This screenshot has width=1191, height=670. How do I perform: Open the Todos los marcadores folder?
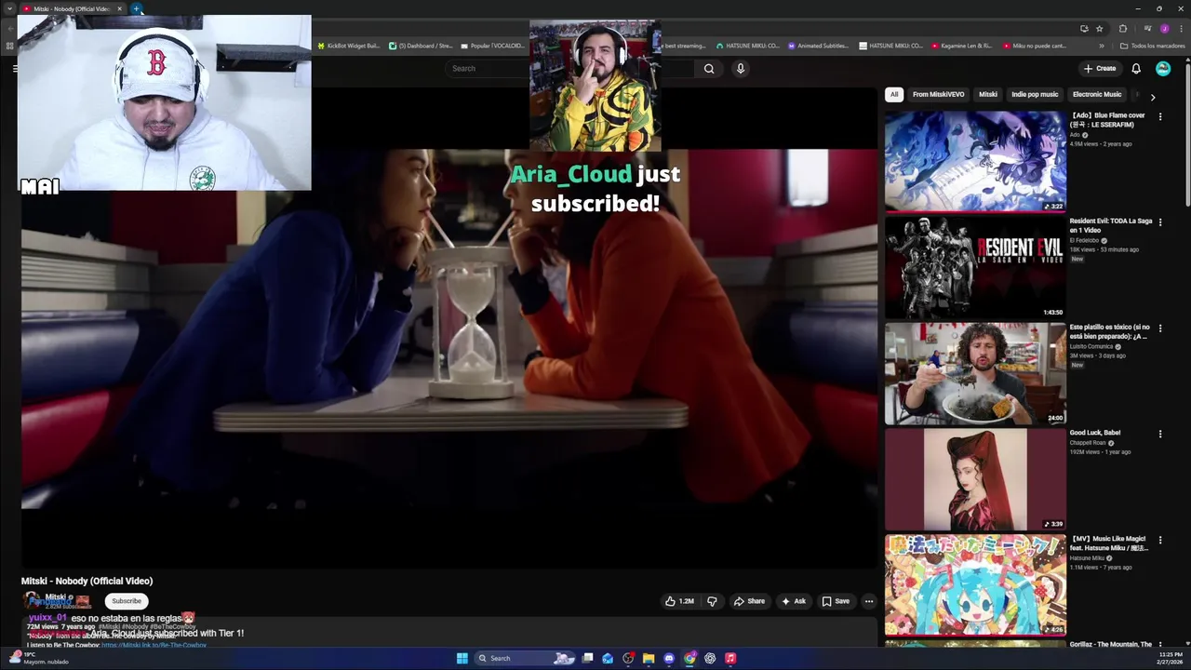1152,46
